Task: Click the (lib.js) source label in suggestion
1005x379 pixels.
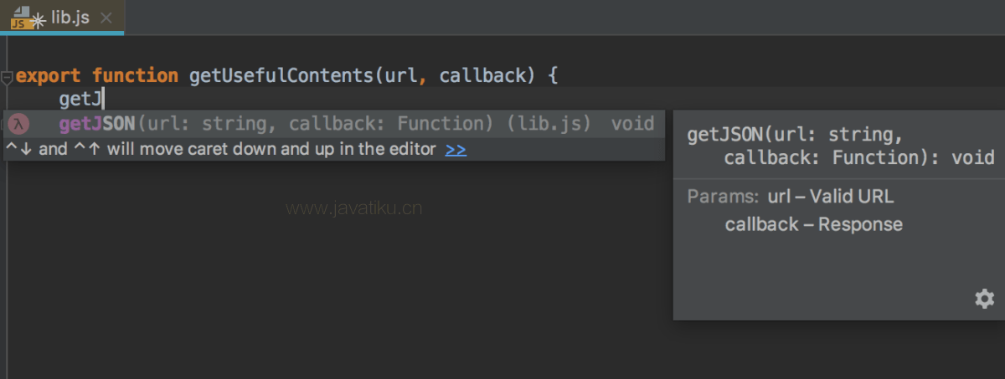Action: 549,125
